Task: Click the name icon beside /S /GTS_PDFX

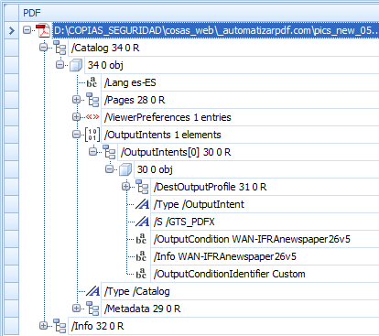Action: (142, 222)
